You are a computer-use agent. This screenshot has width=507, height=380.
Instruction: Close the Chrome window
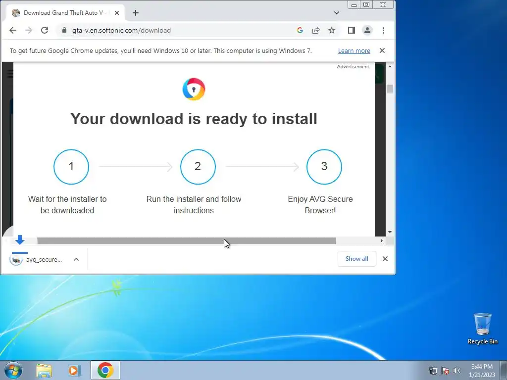tap(383, 5)
